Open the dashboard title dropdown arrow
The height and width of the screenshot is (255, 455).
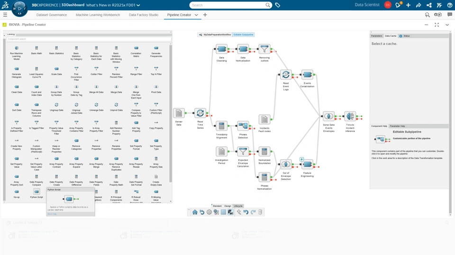tap(138, 5)
